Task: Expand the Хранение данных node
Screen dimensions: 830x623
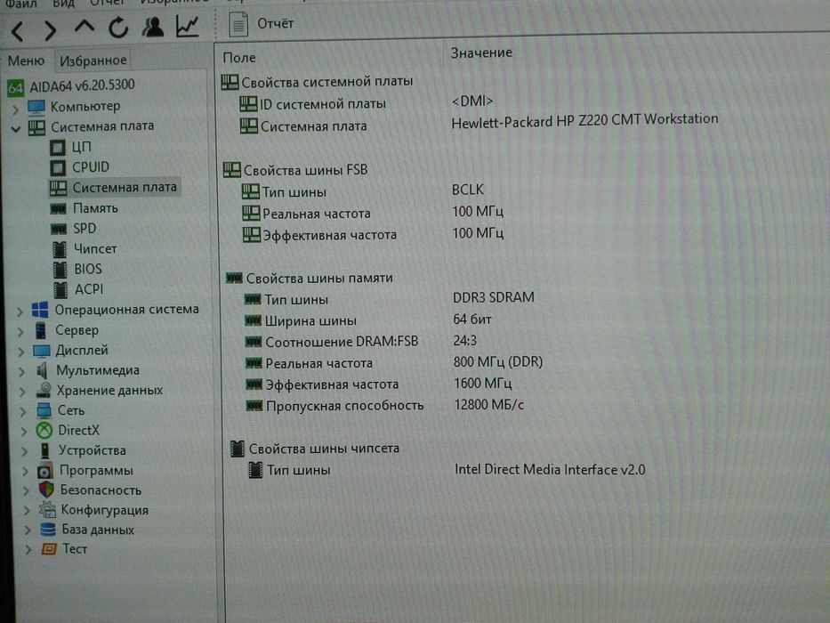Action: click(22, 392)
